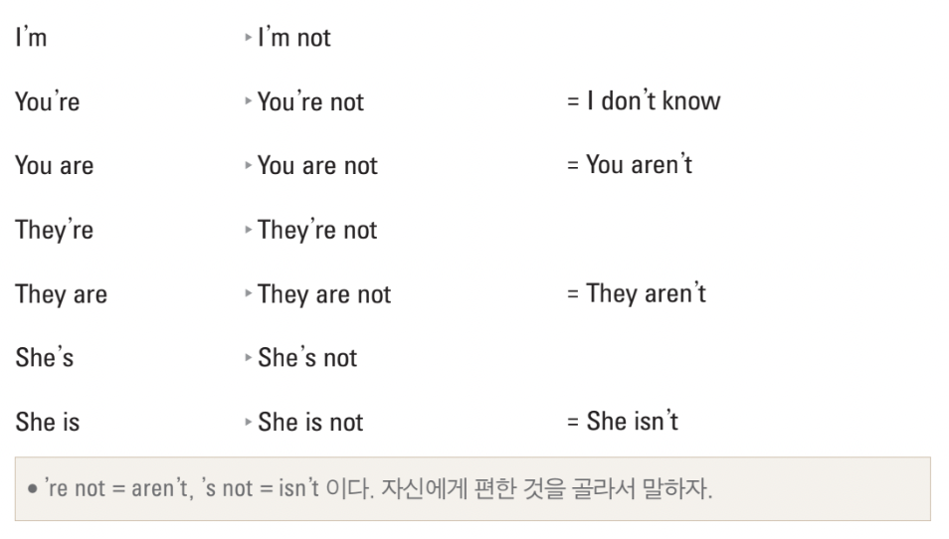Click the arrow before "I'm not"
Screen dimensions: 949x539
[x=248, y=38]
